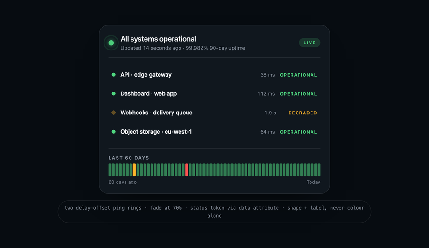Select the yellow degraded-day bar in the history
The width and height of the screenshot is (429, 248).
tap(134, 170)
